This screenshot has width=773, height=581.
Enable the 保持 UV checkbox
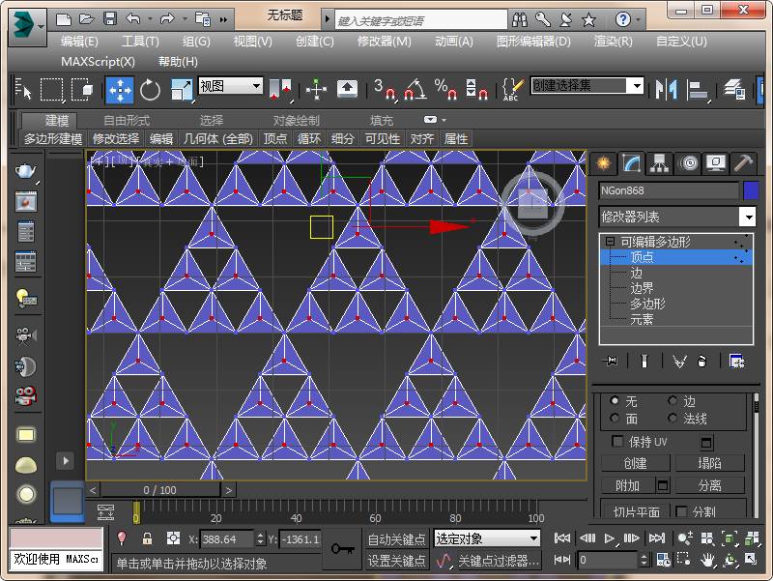point(617,441)
